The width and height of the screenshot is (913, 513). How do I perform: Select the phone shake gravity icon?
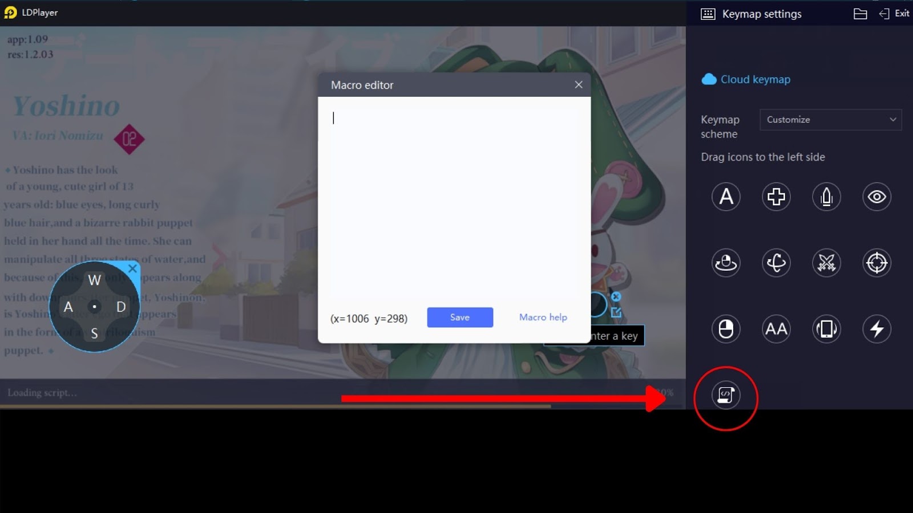[x=826, y=329]
